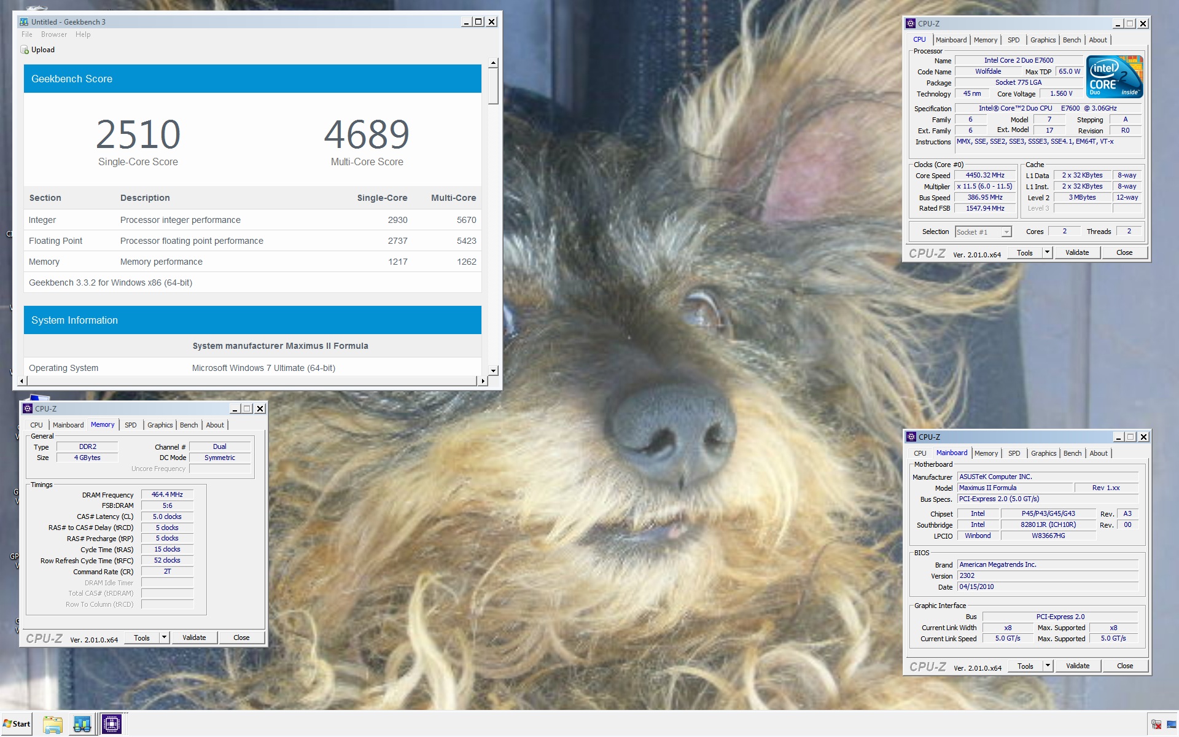Click the Core Speed 4450.32 MHz field

tap(985, 176)
